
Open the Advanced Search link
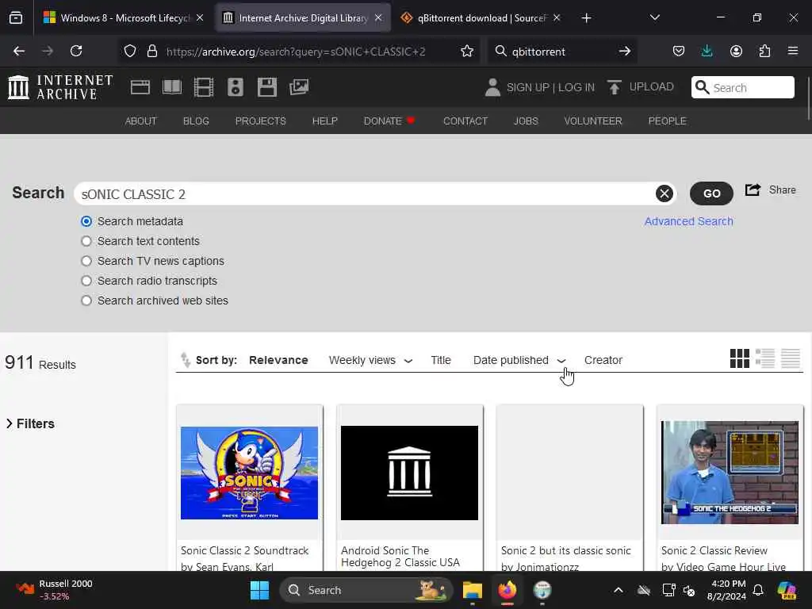pos(688,222)
